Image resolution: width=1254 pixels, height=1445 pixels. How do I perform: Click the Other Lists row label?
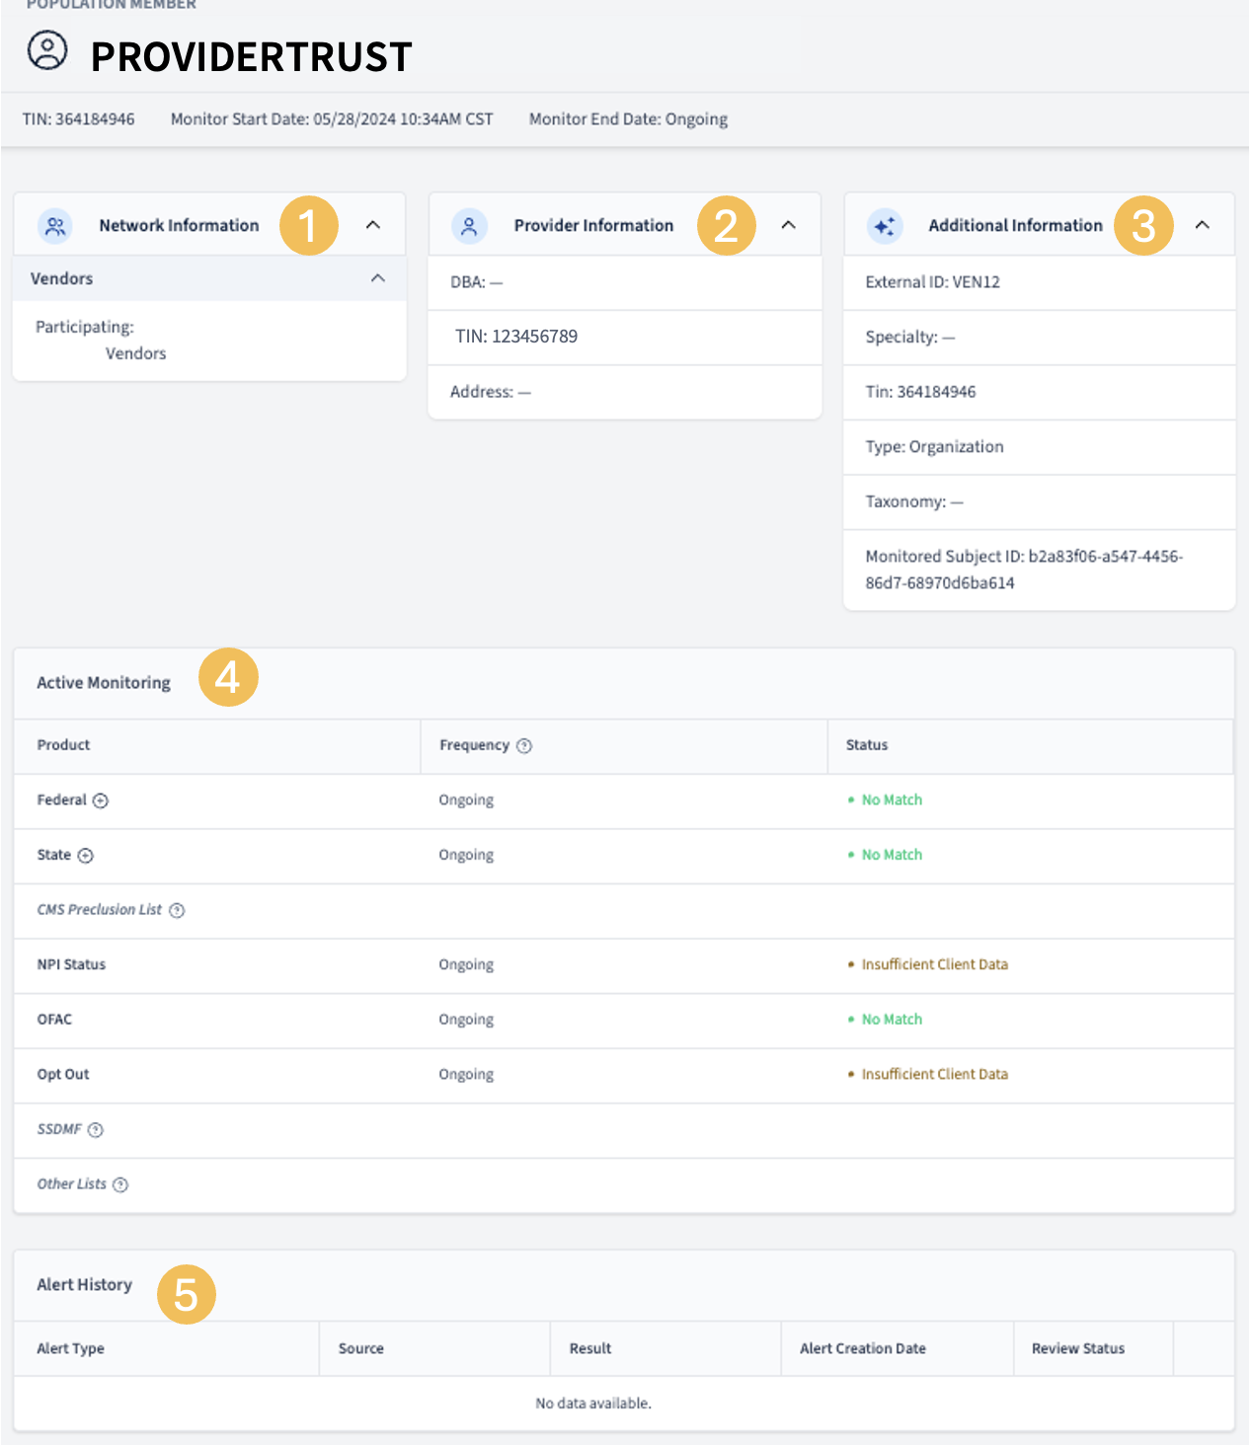point(72,1183)
